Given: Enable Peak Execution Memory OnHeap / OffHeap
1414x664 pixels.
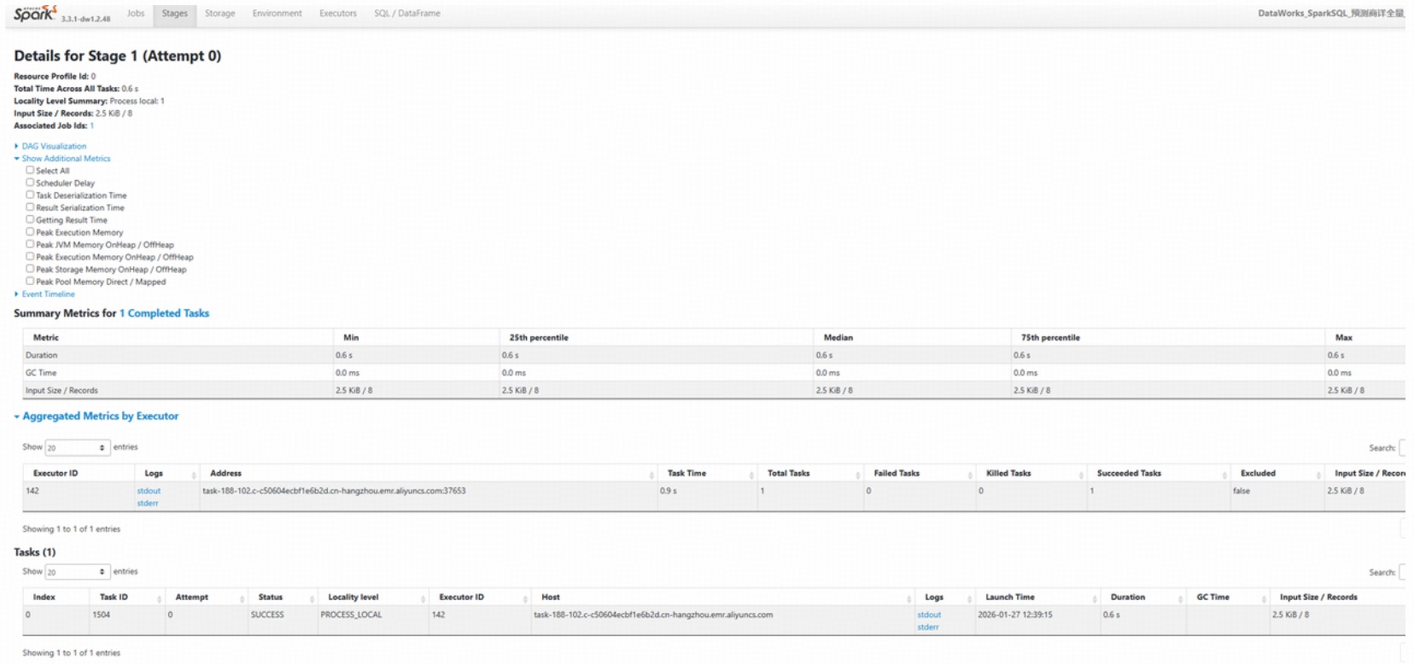Looking at the screenshot, I should 30,257.
